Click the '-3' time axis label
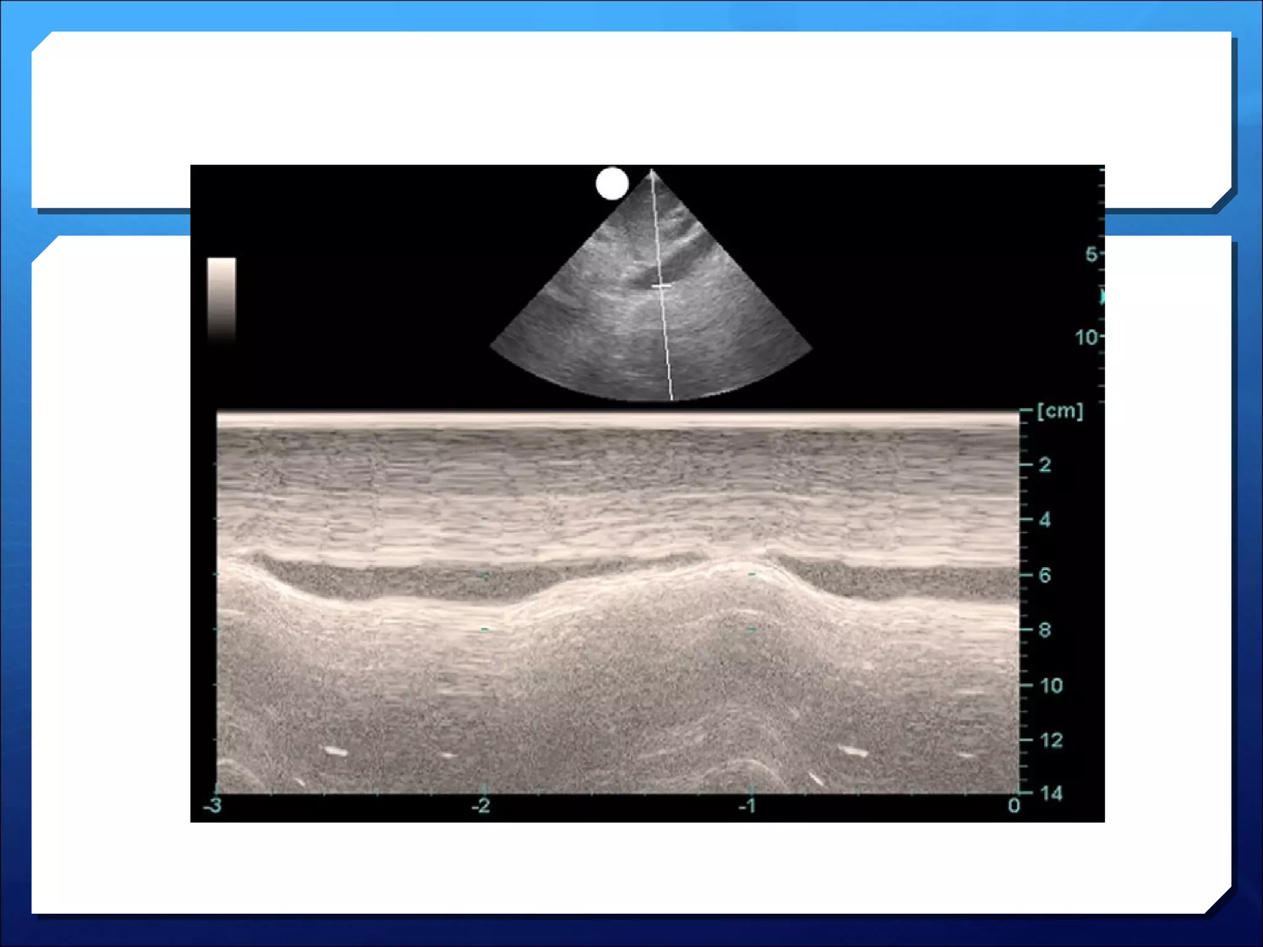The height and width of the screenshot is (947, 1263). (212, 805)
